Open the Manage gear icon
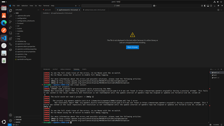 pyautogui.click(x=10, y=120)
